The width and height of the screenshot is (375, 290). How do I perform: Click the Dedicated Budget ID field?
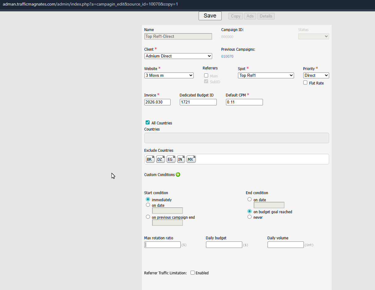pos(198,102)
